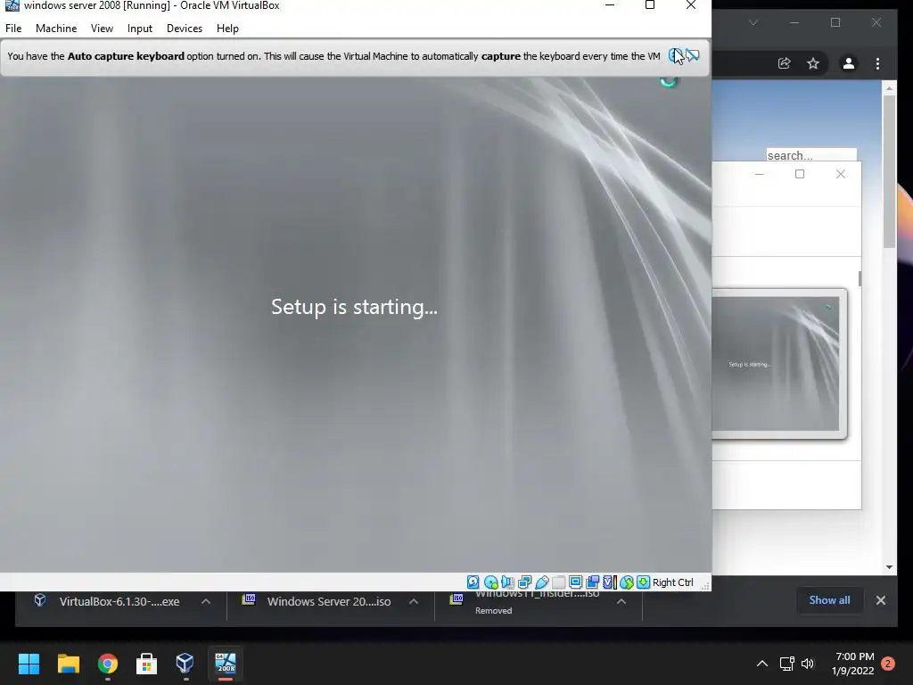This screenshot has width=913, height=685.
Task: Expand options for Windows Server iso download
Action: [414, 602]
